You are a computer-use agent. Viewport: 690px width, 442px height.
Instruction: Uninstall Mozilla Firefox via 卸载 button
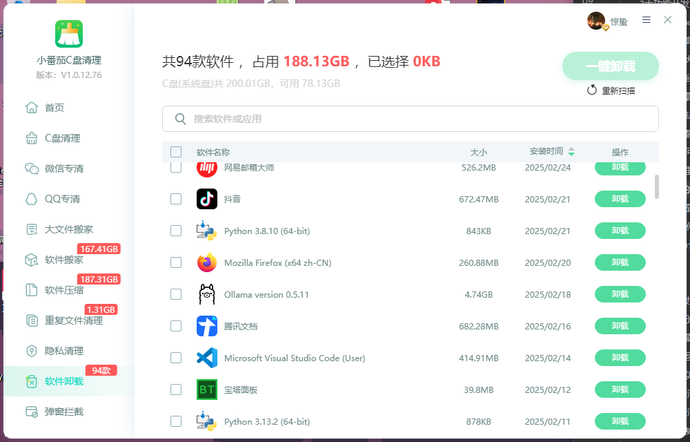point(620,262)
